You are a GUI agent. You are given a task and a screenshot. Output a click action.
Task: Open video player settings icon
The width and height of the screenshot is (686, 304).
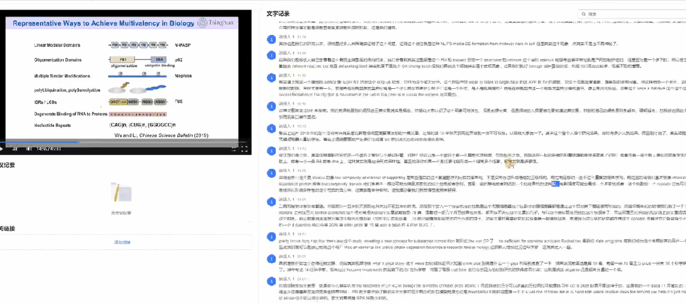click(234, 149)
